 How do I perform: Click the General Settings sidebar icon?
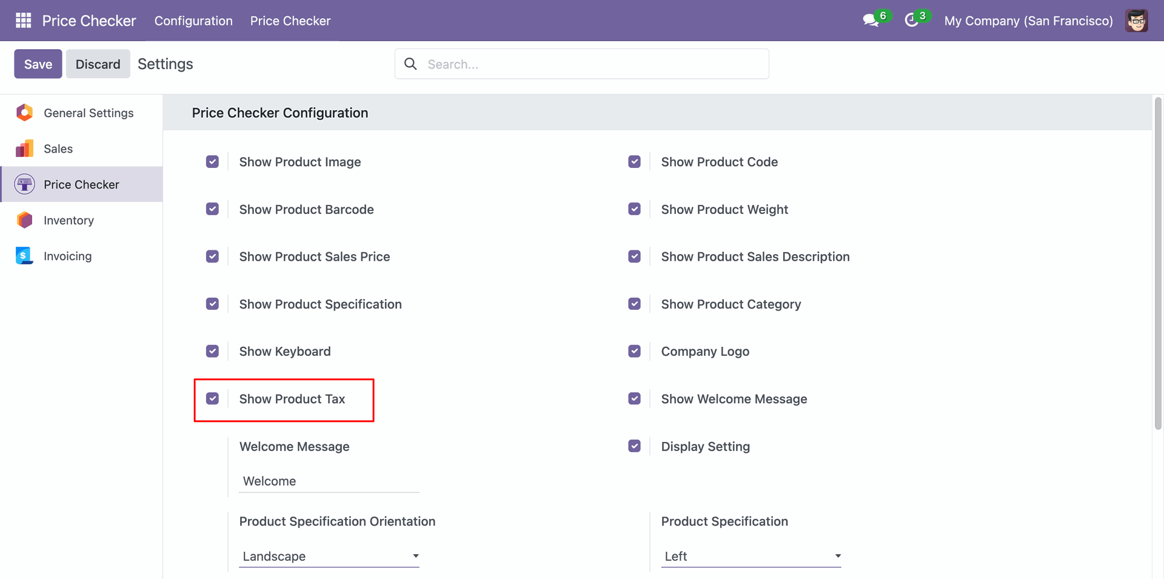(24, 113)
